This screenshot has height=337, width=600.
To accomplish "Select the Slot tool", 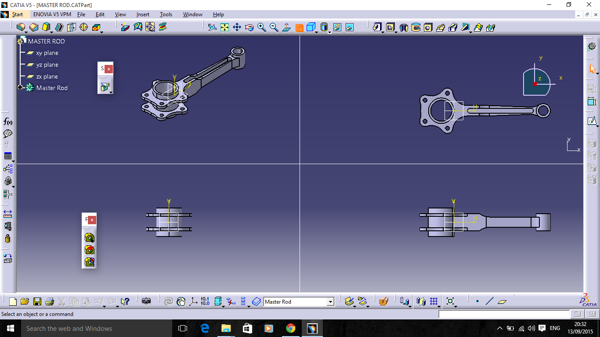I will click(453, 27).
